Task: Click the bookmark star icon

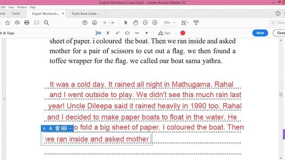Action: pos(8,23)
